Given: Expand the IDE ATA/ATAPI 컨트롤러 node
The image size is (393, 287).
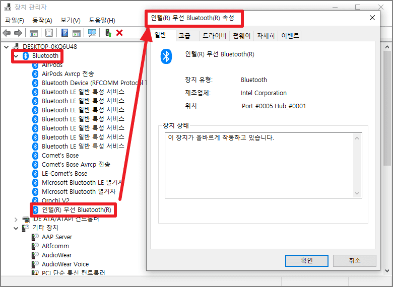Looking at the screenshot, I should (16, 220).
